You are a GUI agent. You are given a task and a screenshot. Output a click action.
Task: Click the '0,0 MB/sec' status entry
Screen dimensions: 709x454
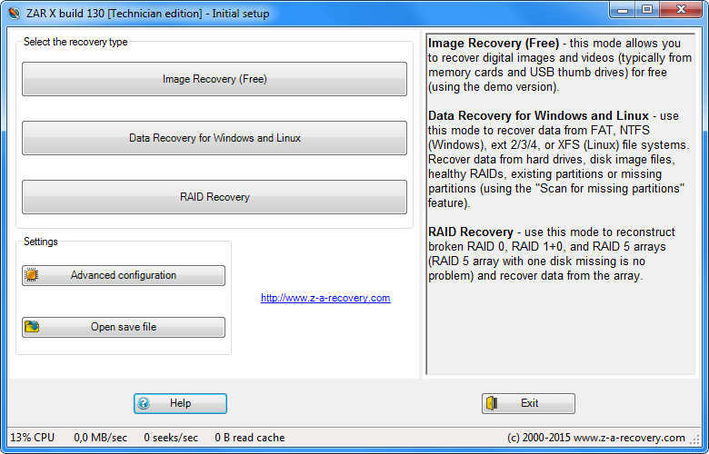[100, 438]
